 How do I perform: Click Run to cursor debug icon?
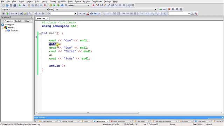97,5
